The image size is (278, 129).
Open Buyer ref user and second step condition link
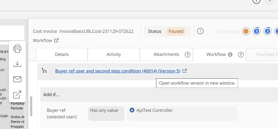pyautogui.click(x=118, y=71)
